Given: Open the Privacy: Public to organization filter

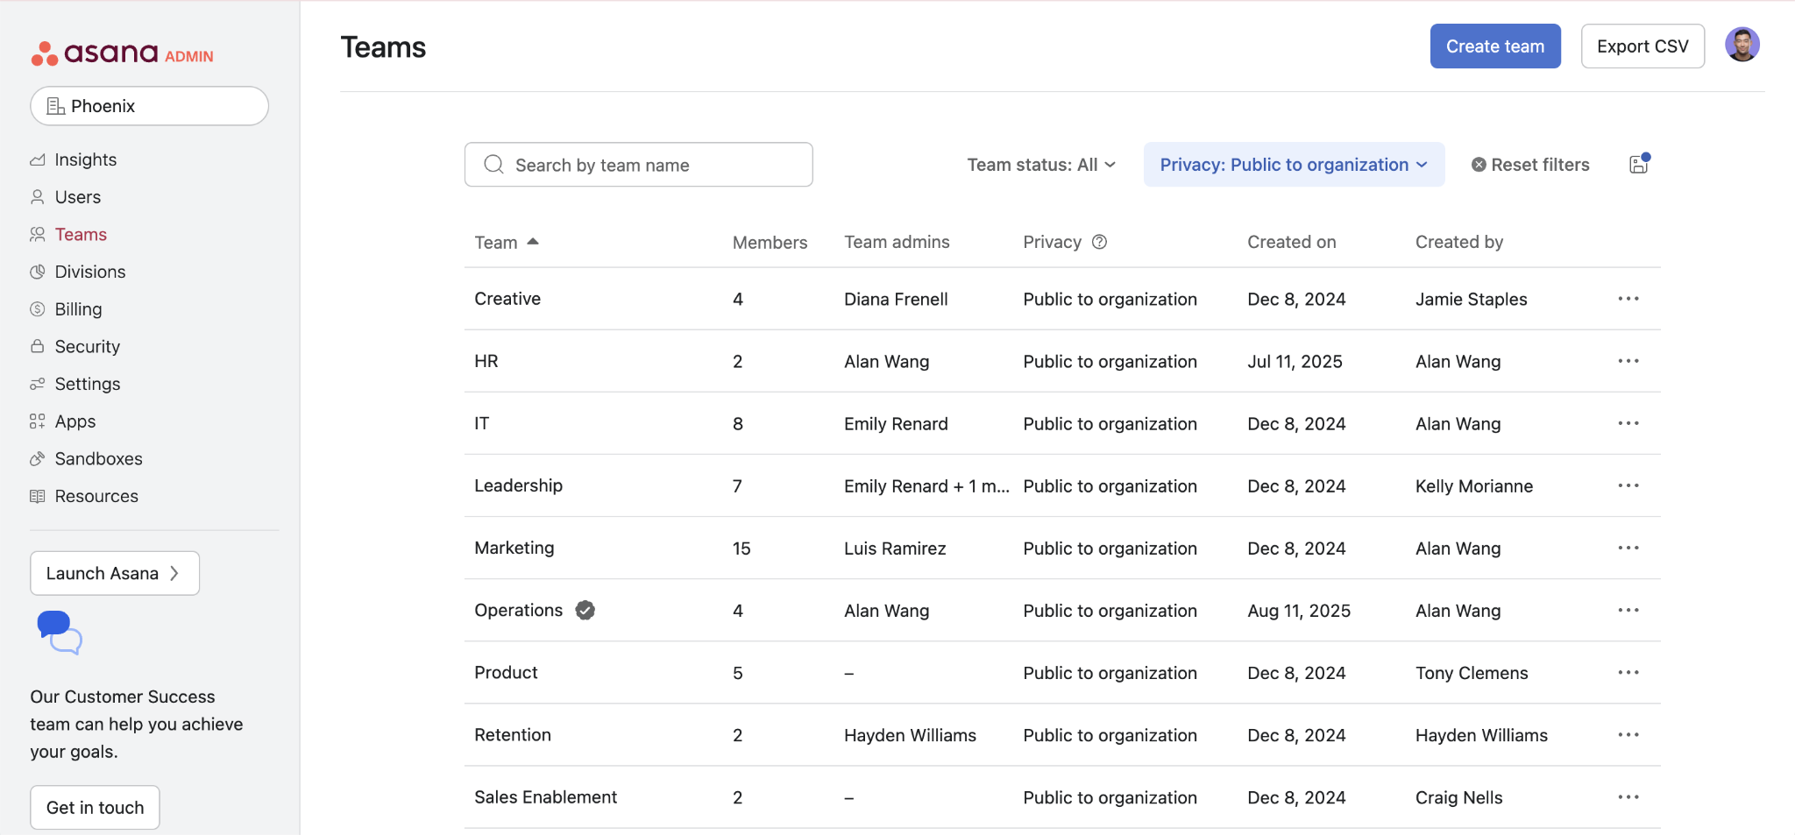Looking at the screenshot, I should click(1294, 165).
